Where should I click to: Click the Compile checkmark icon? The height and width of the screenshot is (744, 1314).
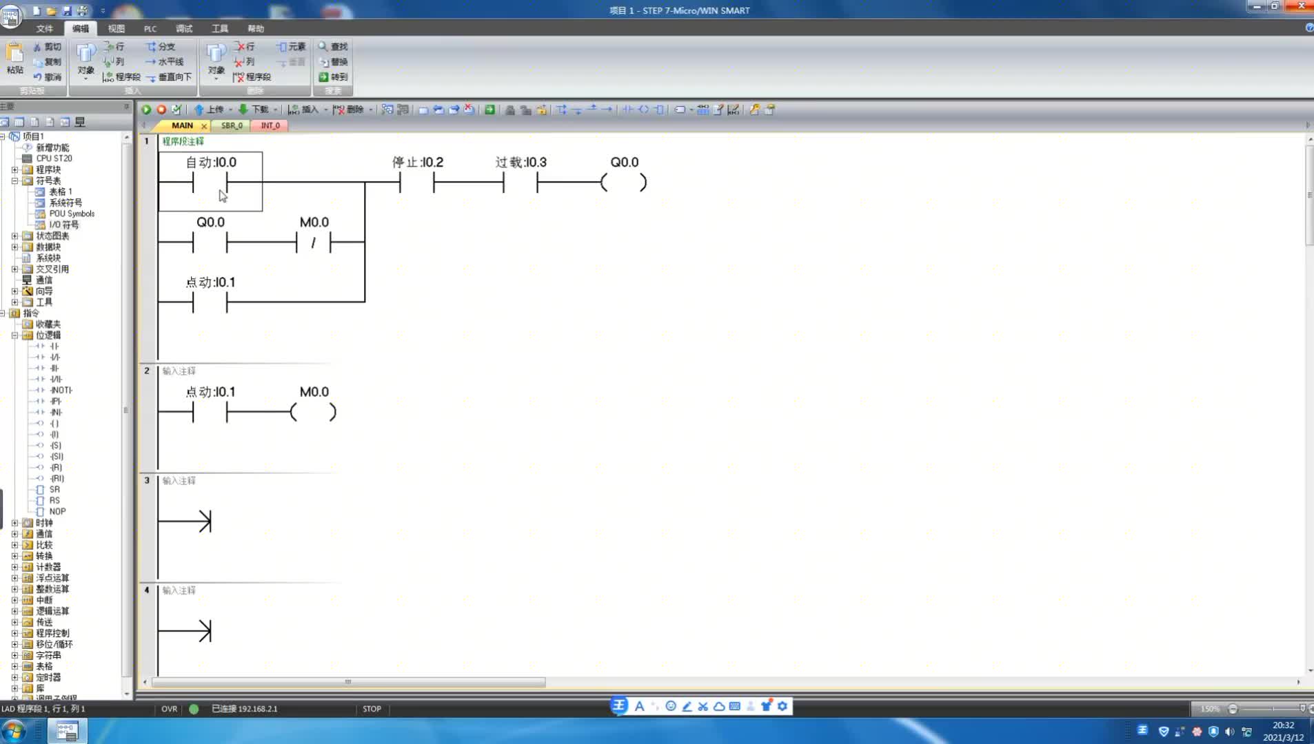[x=176, y=110]
